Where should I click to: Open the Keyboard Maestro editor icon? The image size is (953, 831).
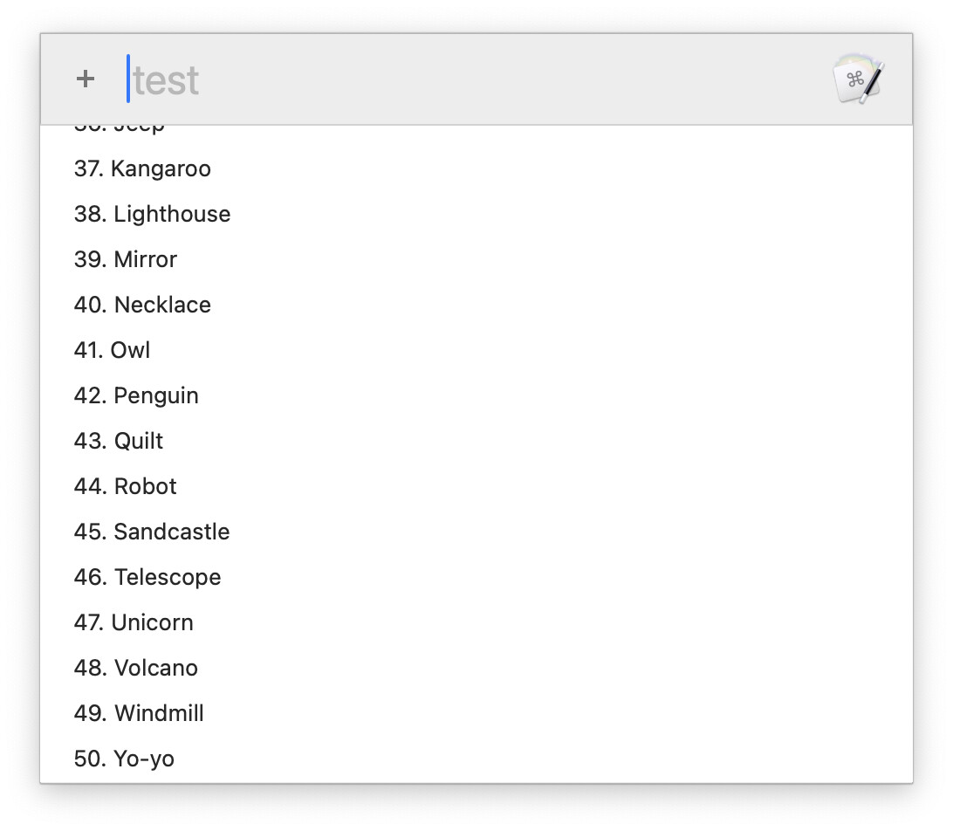point(858,79)
